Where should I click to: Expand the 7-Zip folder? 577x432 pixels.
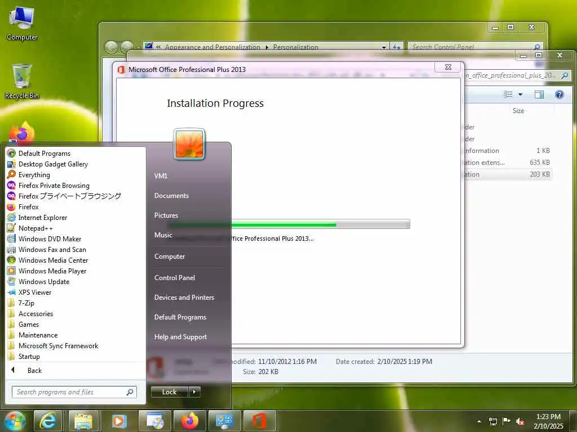[26, 303]
